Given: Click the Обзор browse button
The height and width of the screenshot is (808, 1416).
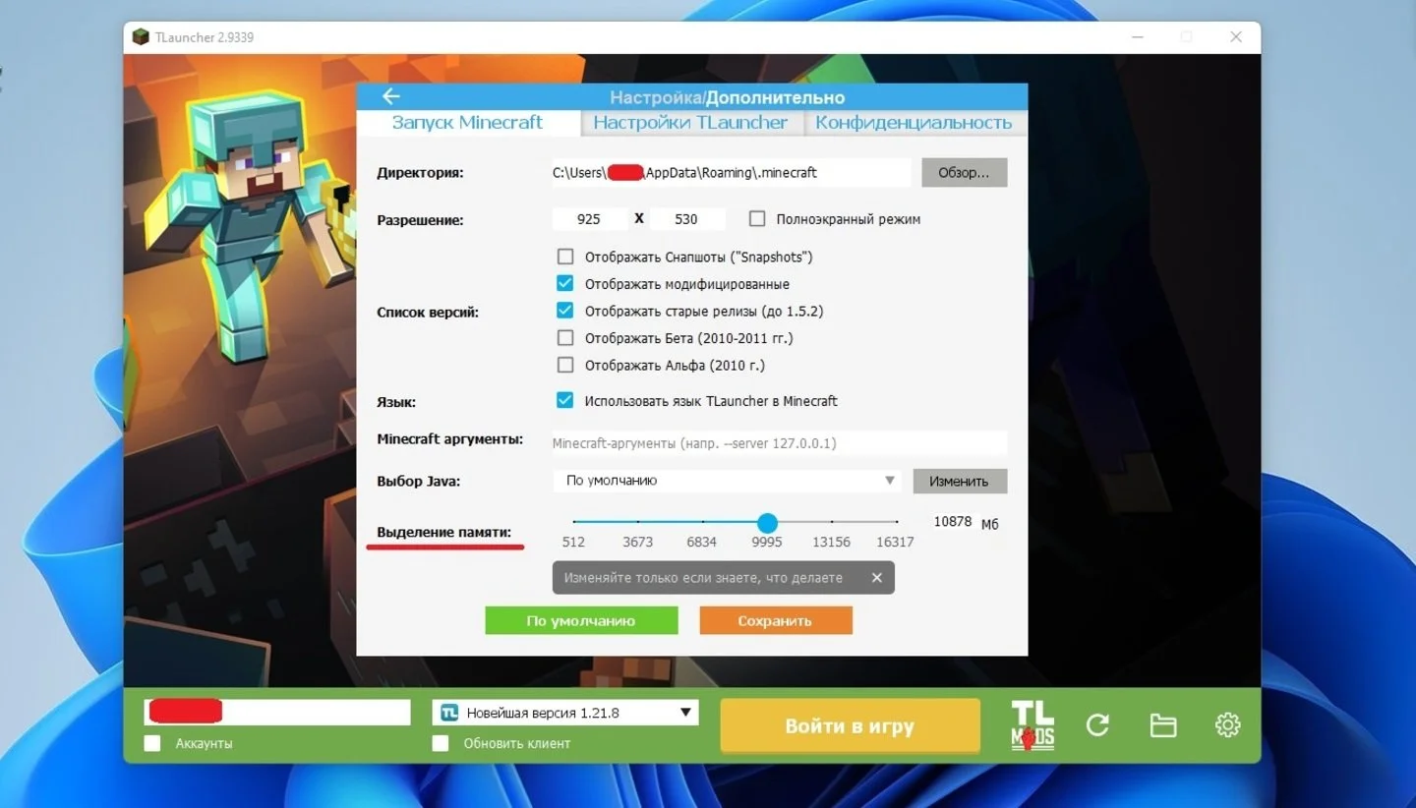Looking at the screenshot, I should coord(964,172).
